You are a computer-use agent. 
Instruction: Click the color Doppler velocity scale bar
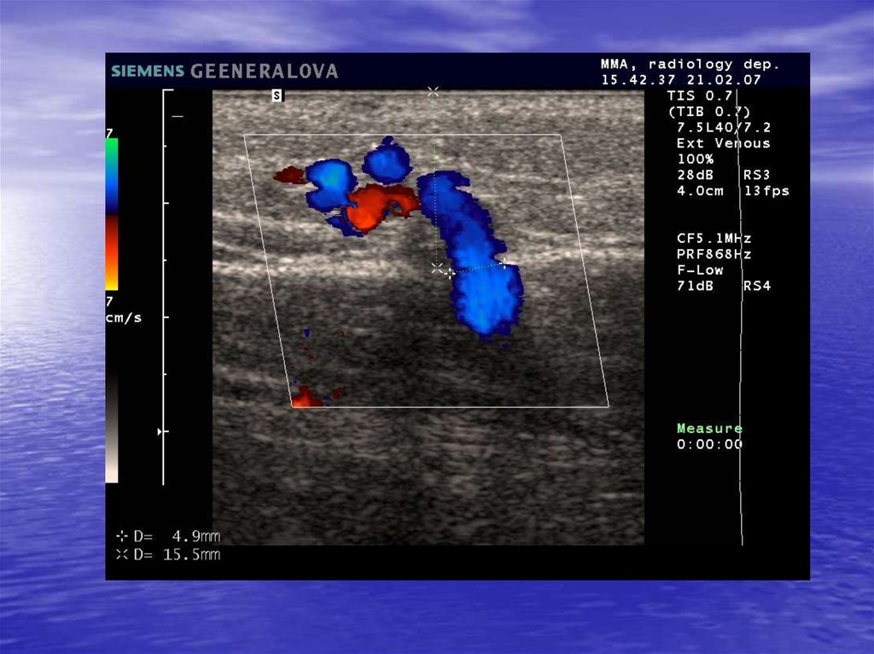click(x=112, y=213)
